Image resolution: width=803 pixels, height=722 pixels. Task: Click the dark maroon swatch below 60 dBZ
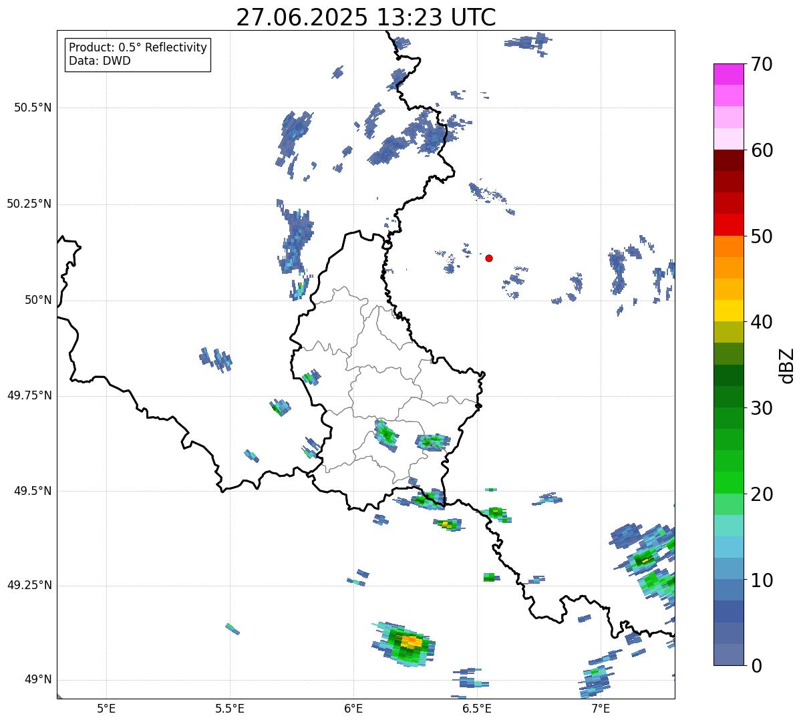[728, 160]
